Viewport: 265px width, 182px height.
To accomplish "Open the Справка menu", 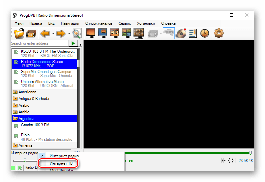I will [168, 23].
